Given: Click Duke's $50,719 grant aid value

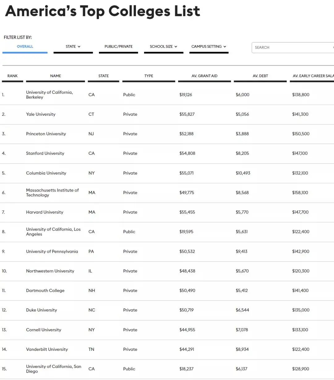Looking at the screenshot, I should tap(186, 310).
